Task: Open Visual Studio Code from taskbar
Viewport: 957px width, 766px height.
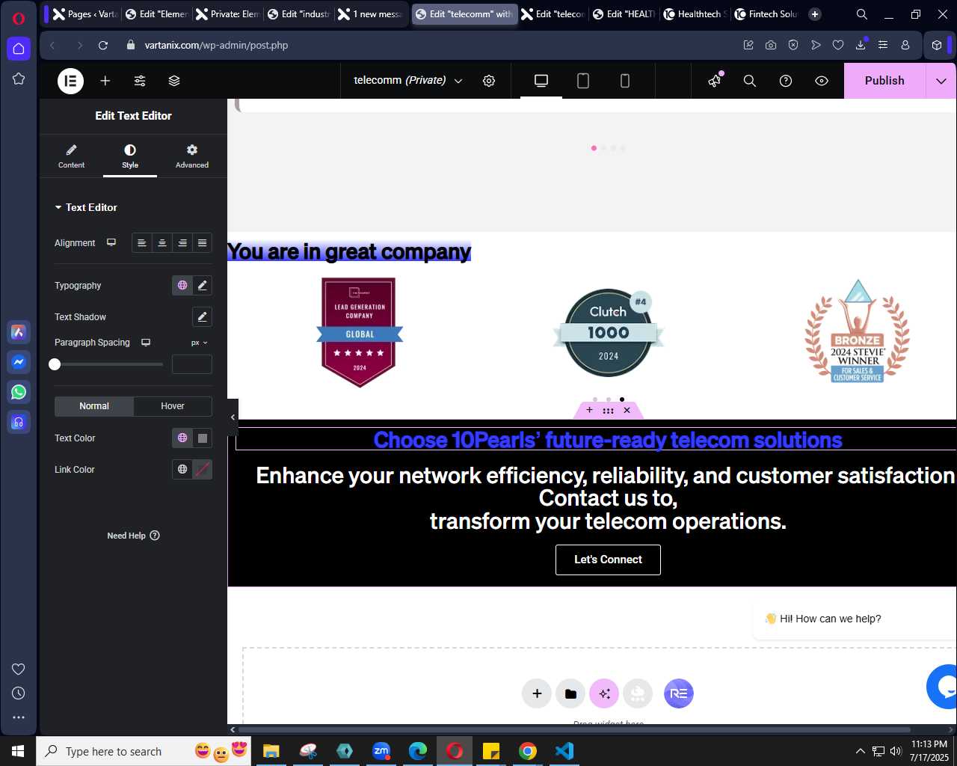Action: (564, 751)
